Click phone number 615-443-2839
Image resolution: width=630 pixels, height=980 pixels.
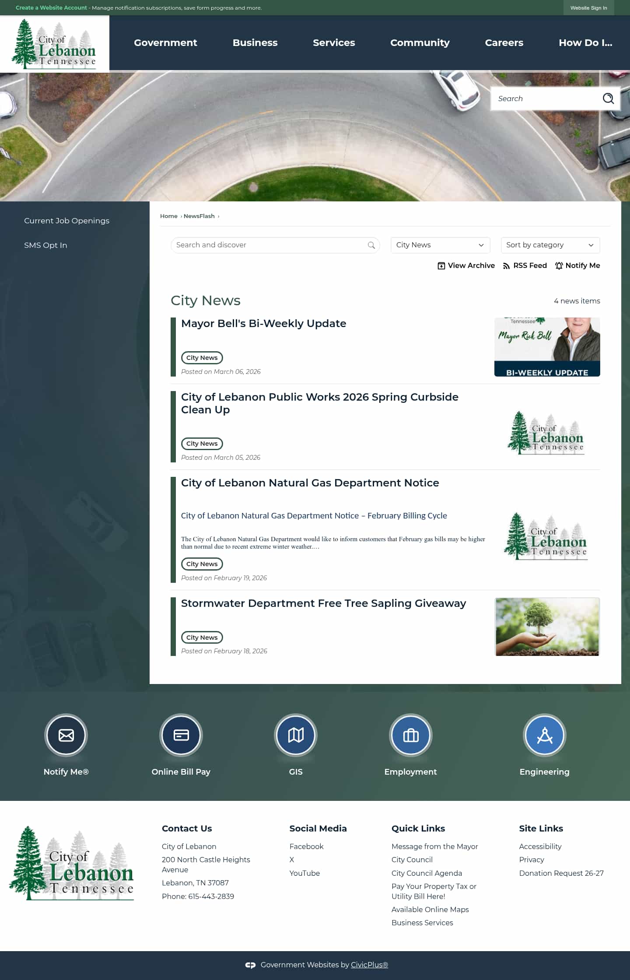(x=211, y=896)
